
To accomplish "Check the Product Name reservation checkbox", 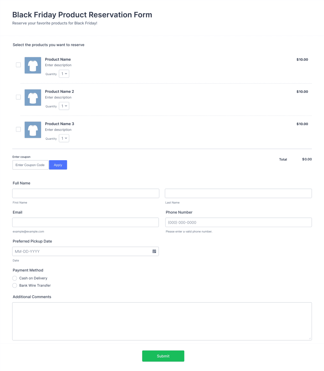I will click(x=18, y=65).
